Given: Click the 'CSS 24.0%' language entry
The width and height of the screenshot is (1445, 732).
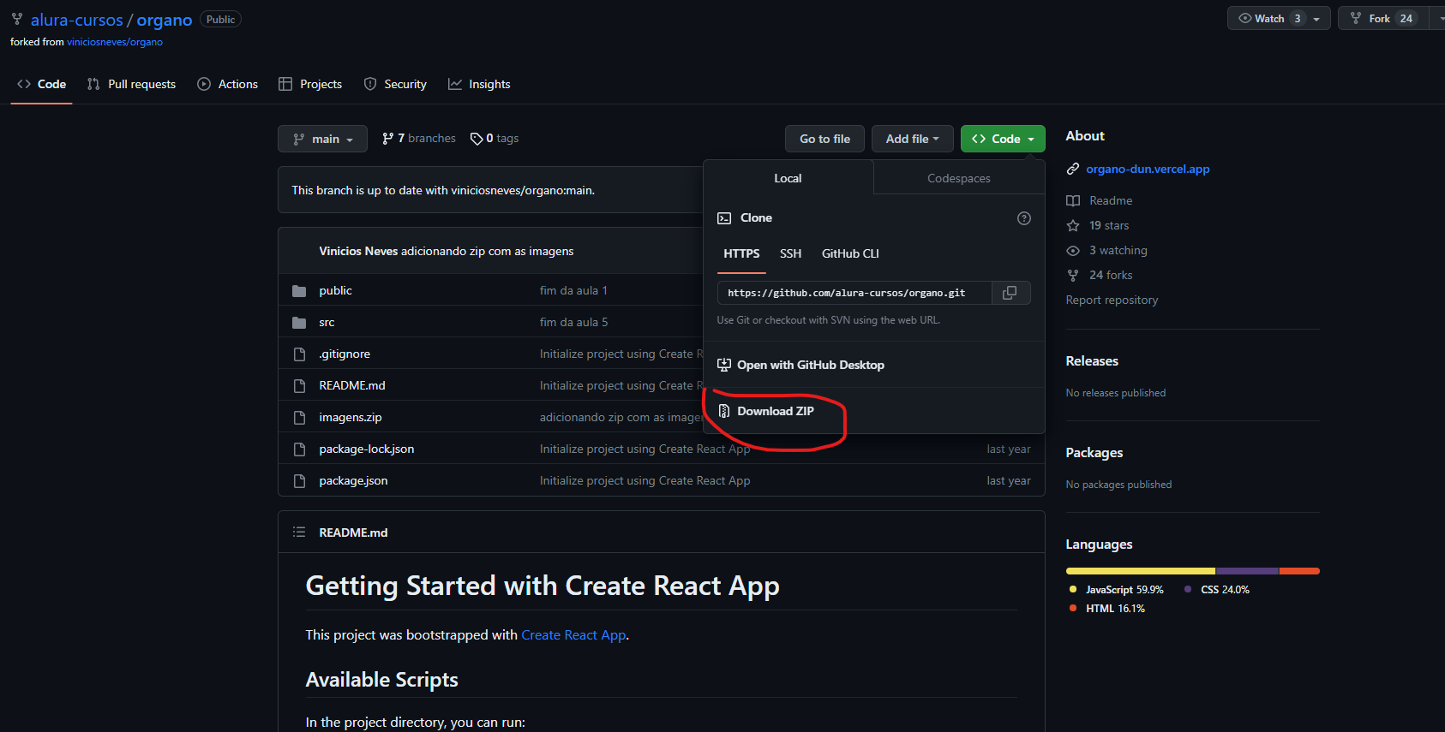Looking at the screenshot, I should click(x=1225, y=590).
